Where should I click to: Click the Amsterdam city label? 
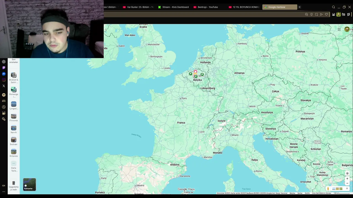206,58
